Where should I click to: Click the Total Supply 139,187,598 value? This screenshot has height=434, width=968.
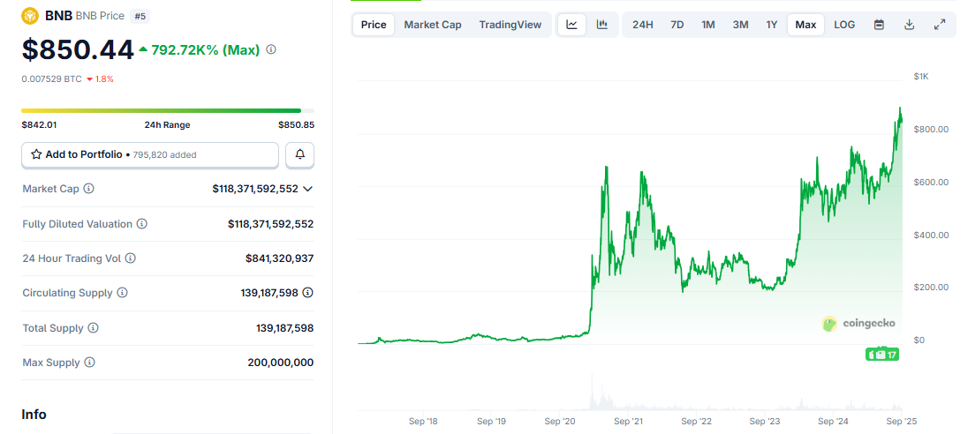284,328
